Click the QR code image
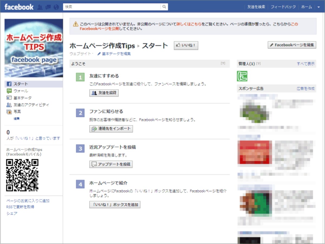The height and width of the screenshot is (244, 325). (22, 175)
